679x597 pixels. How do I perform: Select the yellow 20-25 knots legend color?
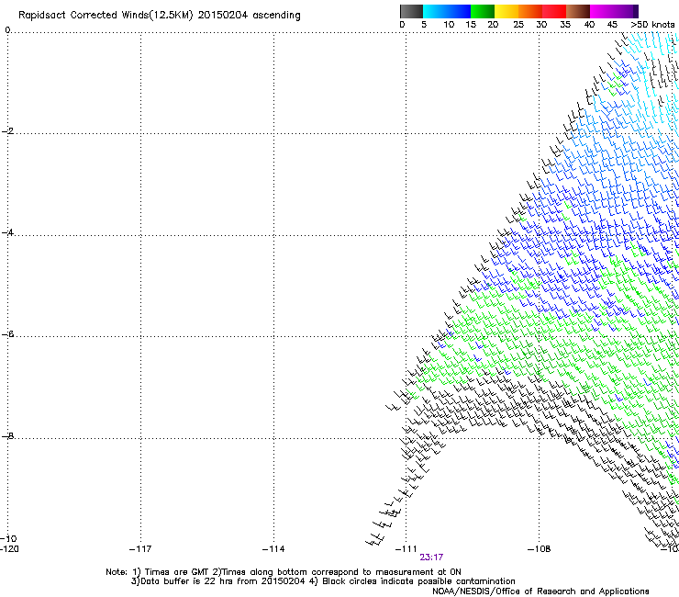tap(506, 11)
